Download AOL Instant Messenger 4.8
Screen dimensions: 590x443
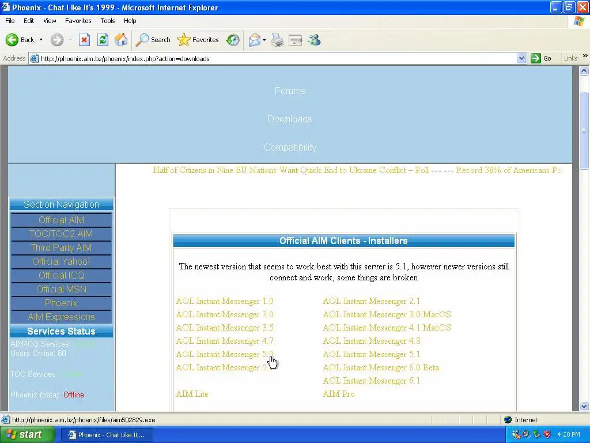pos(372,341)
